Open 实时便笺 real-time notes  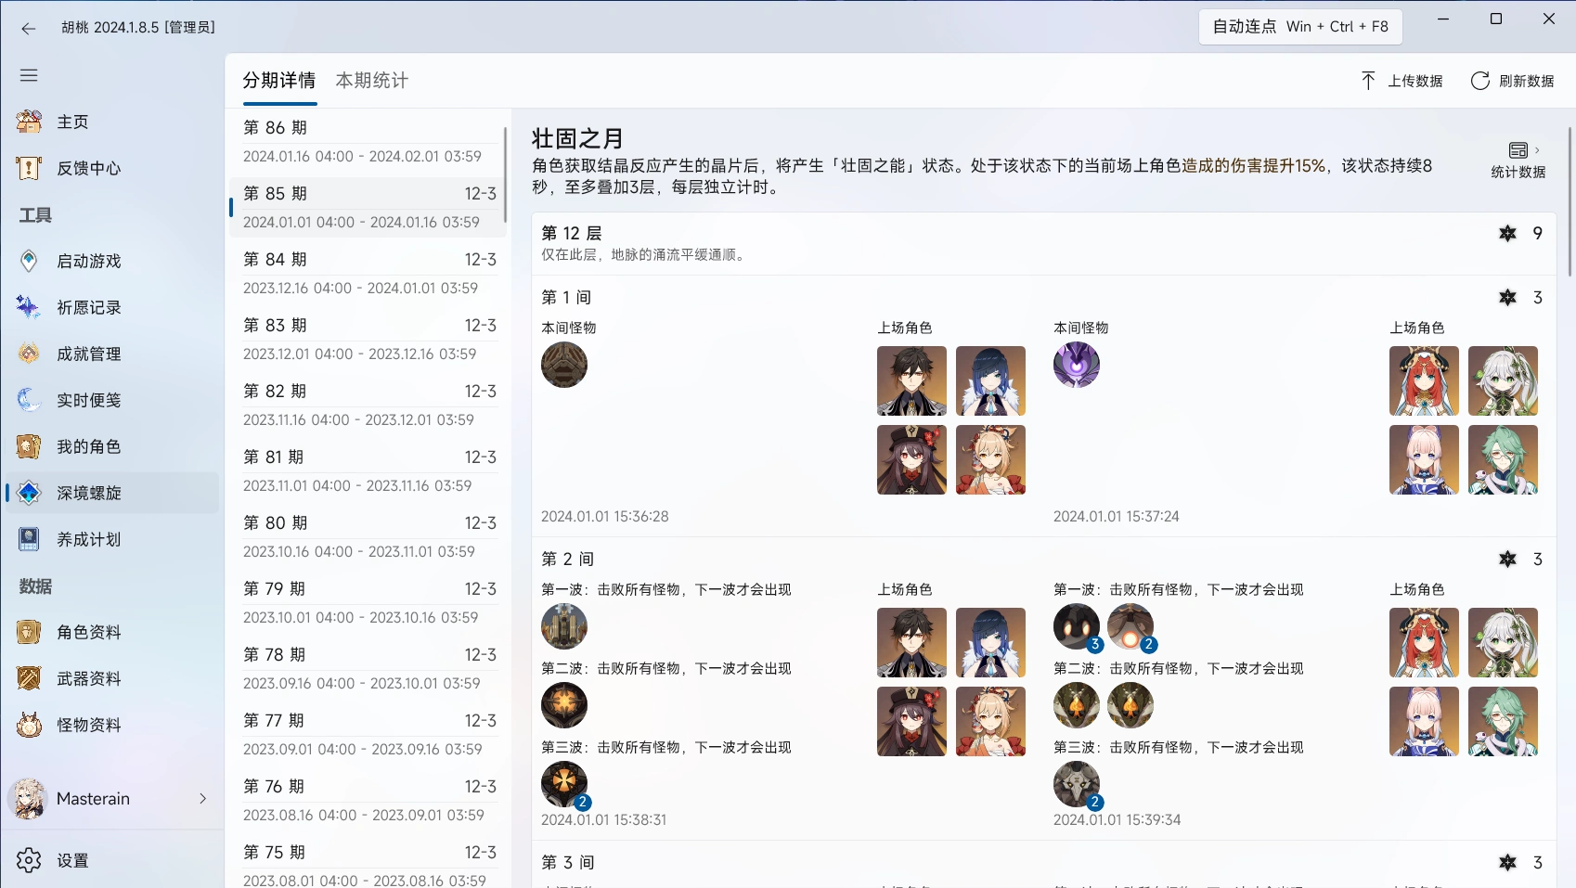[111, 400]
